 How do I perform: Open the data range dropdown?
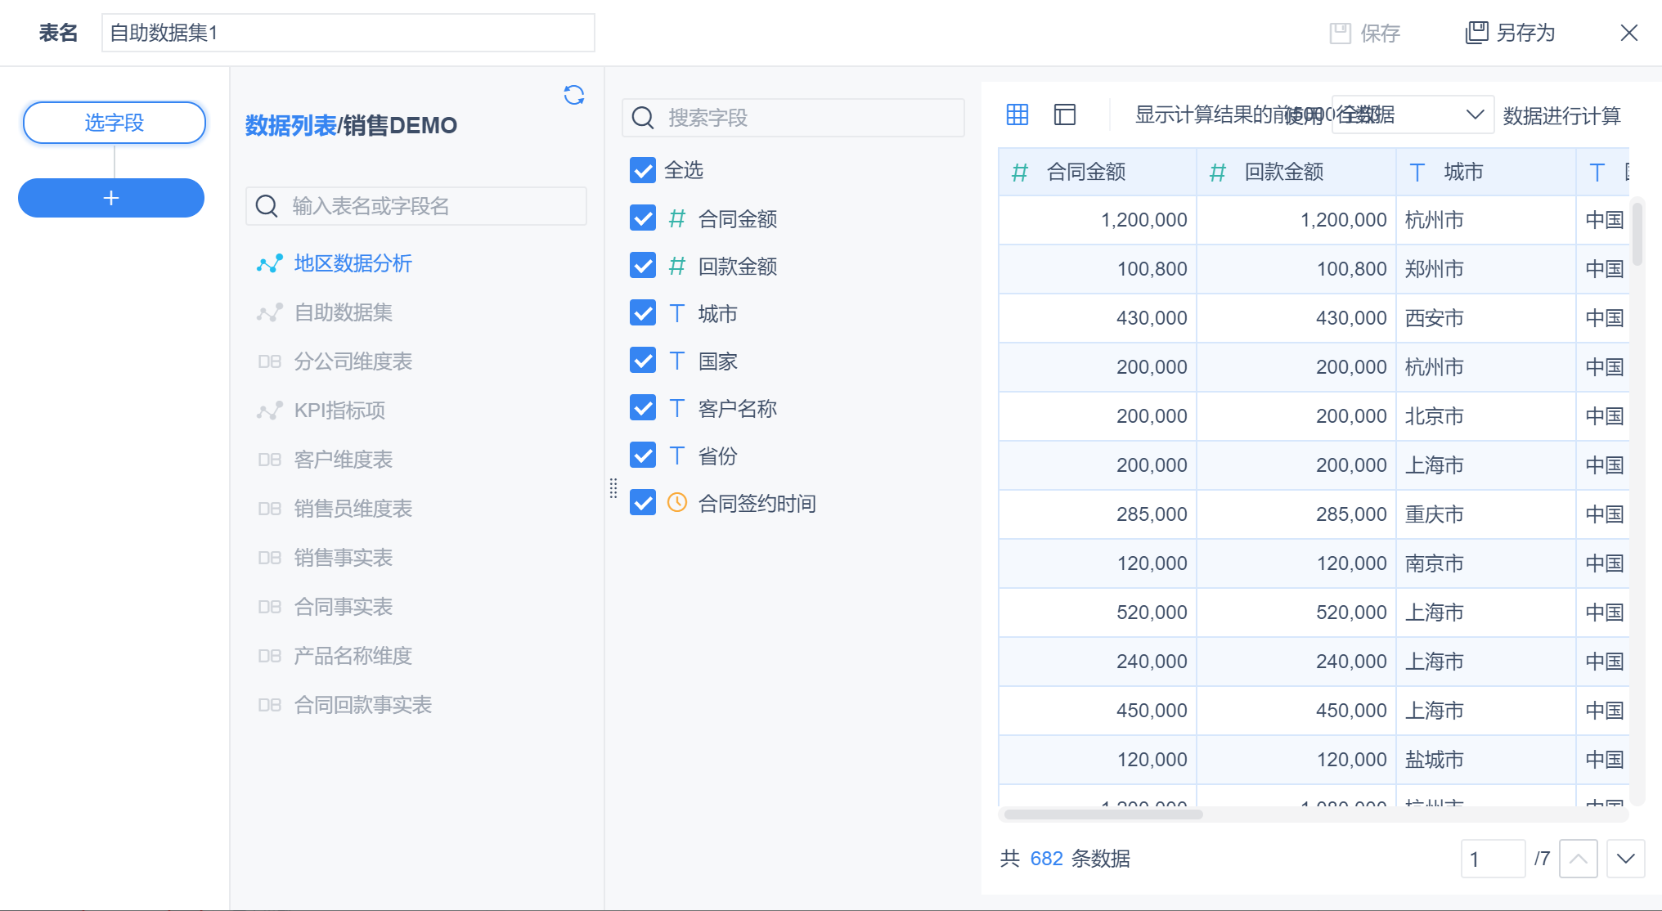pos(1412,114)
